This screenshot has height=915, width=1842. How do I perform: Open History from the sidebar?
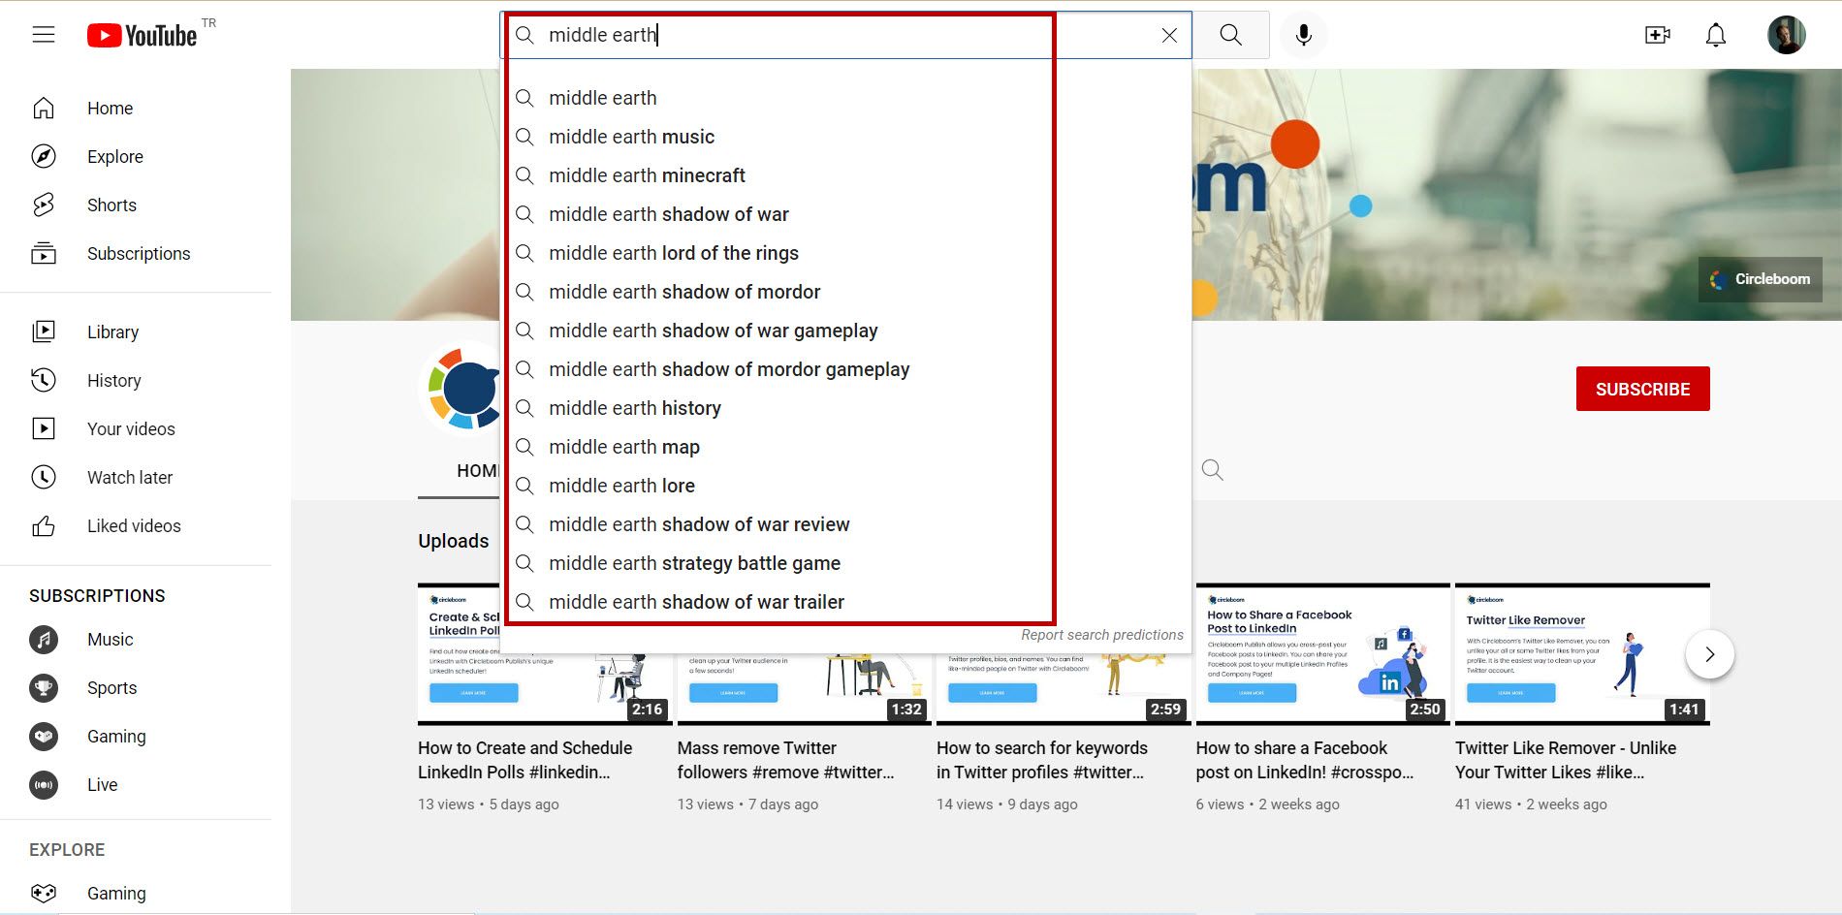[x=113, y=380]
